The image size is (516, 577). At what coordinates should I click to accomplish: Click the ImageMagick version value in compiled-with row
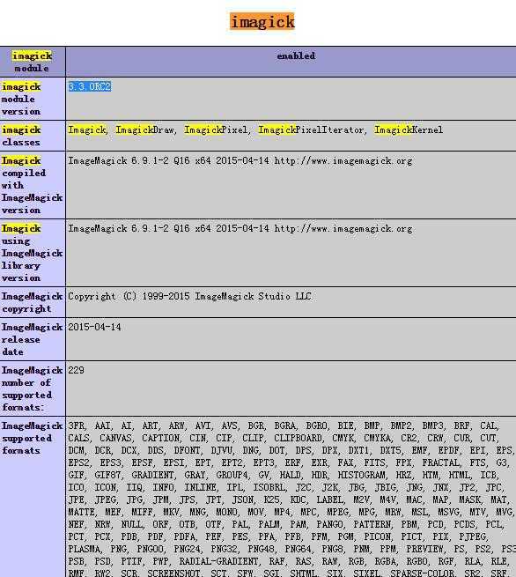pyautogui.click(x=240, y=161)
